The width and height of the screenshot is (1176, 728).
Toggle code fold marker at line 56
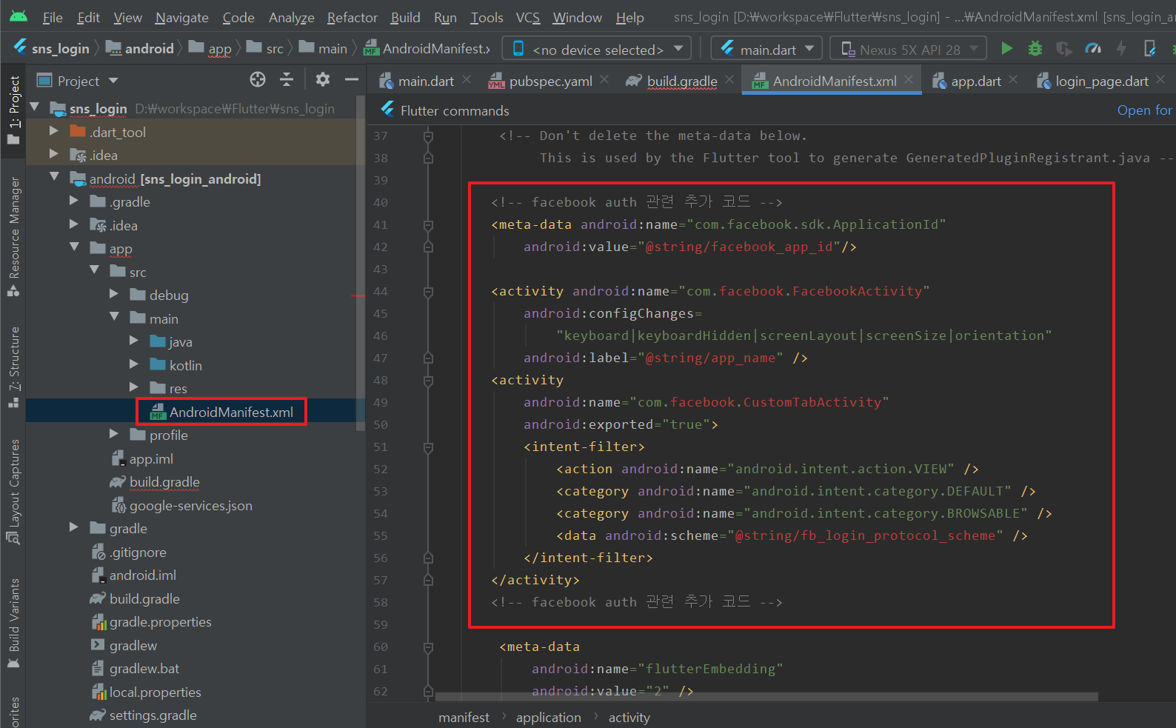[x=428, y=558]
